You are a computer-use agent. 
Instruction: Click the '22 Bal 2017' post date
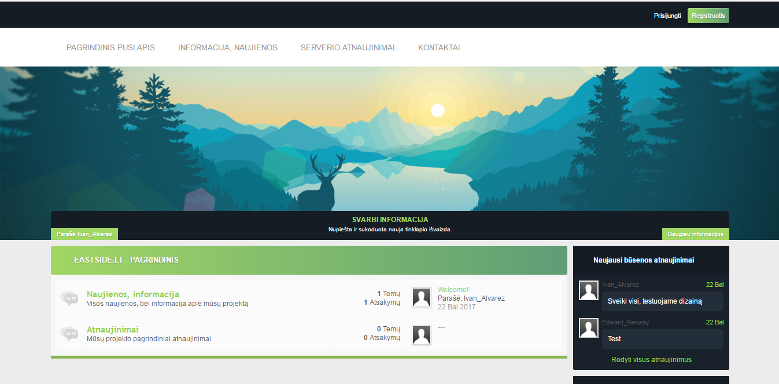point(457,307)
